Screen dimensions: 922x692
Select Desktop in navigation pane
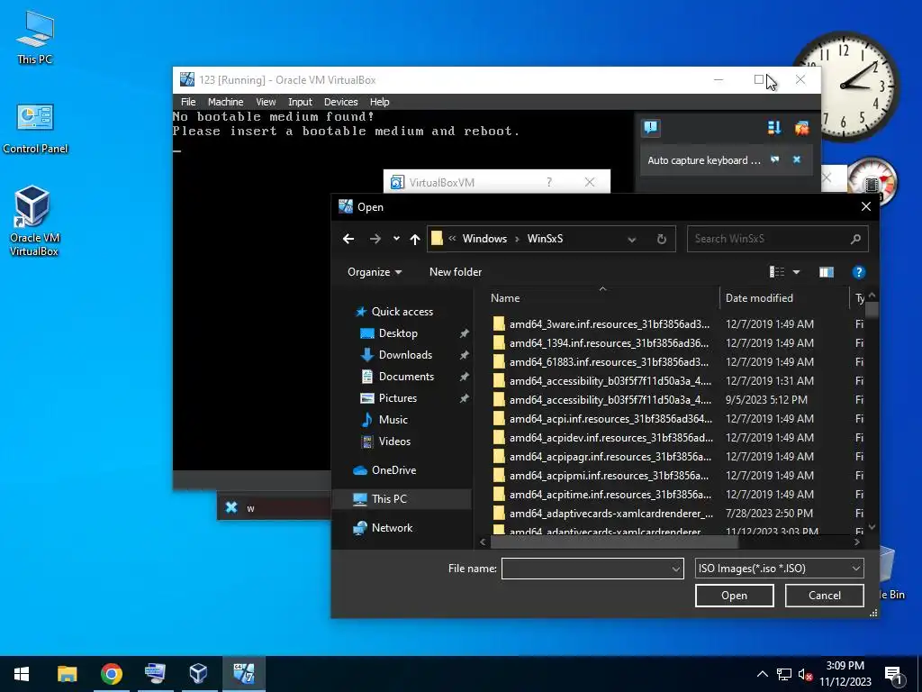pyautogui.click(x=398, y=333)
